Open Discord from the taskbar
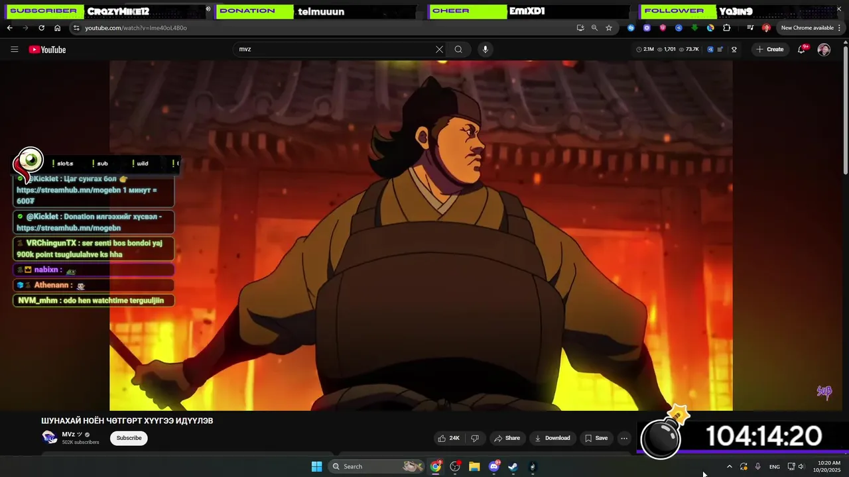Viewport: 849px width, 477px height. pyautogui.click(x=493, y=466)
